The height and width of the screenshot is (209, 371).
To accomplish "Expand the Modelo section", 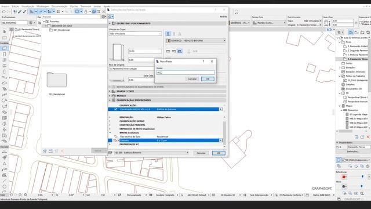I will coord(110,96).
